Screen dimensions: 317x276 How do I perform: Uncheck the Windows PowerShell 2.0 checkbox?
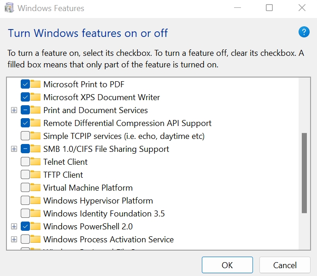25,227
